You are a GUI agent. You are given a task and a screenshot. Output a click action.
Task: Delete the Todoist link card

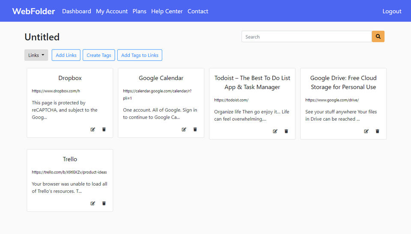click(286, 131)
